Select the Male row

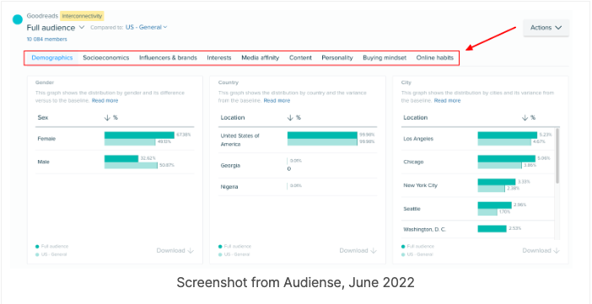coord(115,162)
